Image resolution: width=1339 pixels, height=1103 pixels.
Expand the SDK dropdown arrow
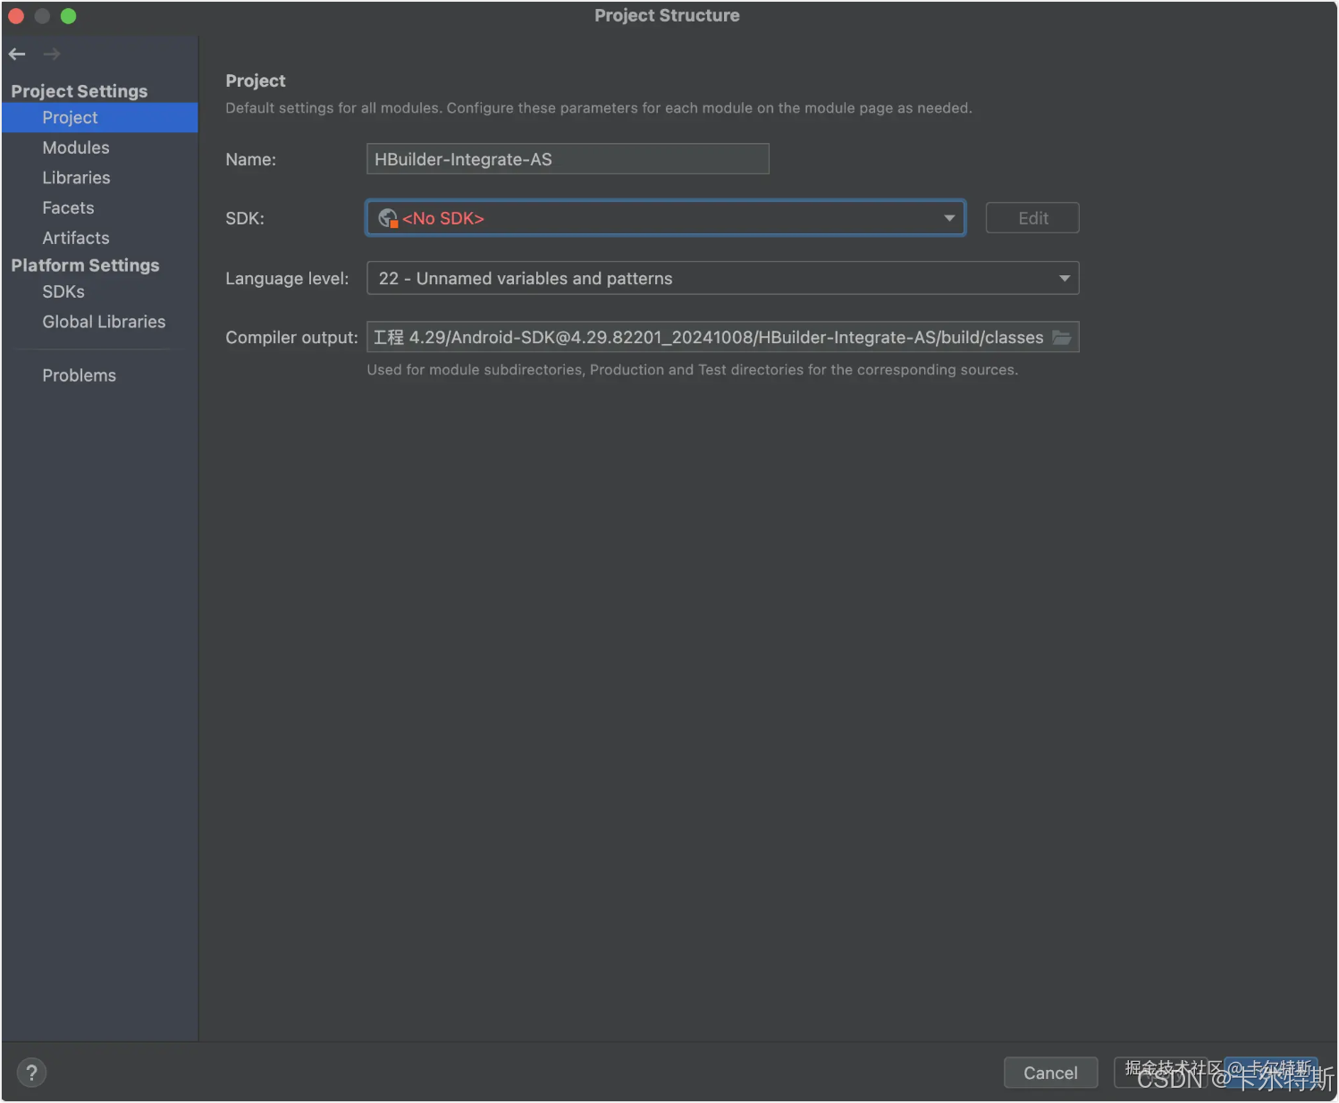click(949, 218)
